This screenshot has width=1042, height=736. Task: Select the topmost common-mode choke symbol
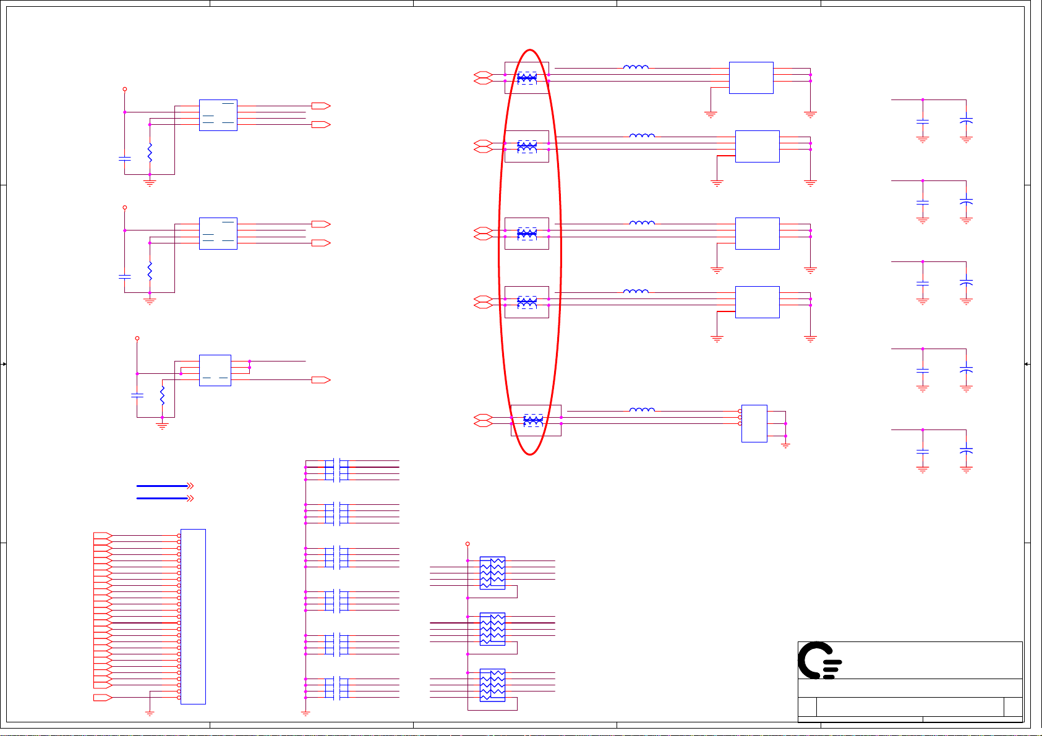[527, 78]
